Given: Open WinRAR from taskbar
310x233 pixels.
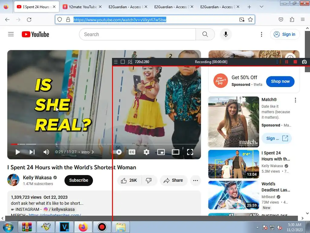Looking at the screenshot, I should [x=27, y=227].
